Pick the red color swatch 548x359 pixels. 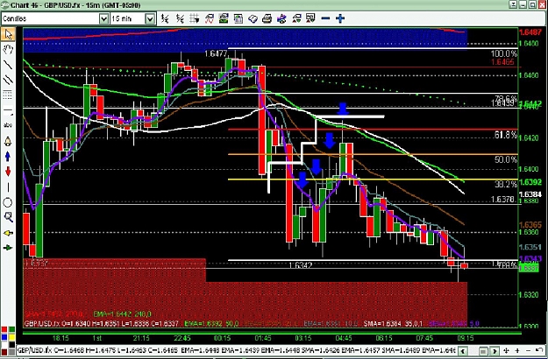coord(4,329)
